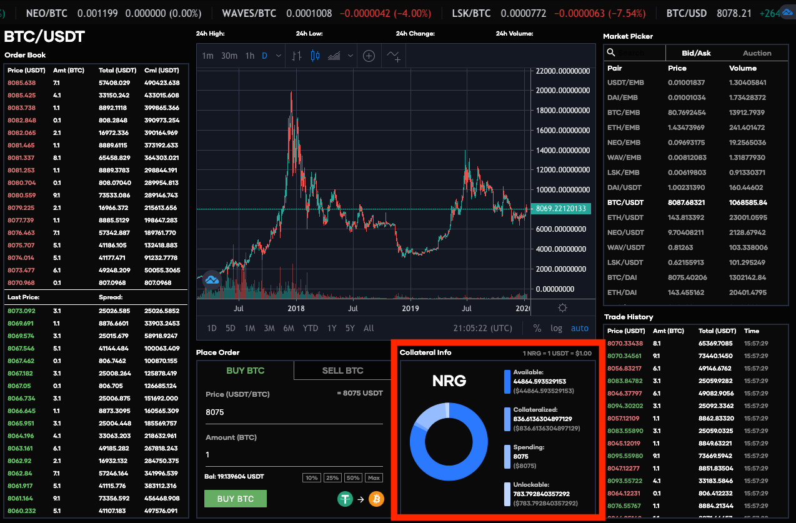796x523 pixels.
Task: Select the 6M date range
Action: (289, 328)
